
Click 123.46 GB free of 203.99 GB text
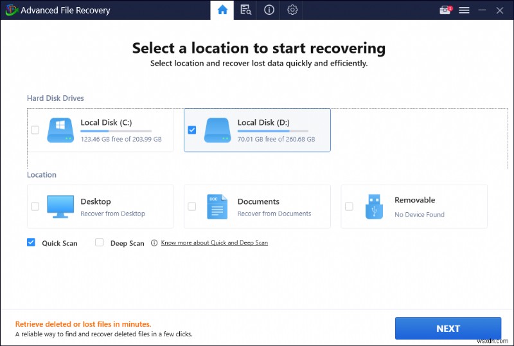[x=121, y=139]
